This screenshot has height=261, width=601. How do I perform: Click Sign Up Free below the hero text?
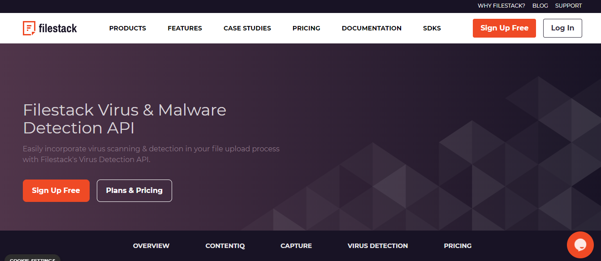tap(56, 191)
